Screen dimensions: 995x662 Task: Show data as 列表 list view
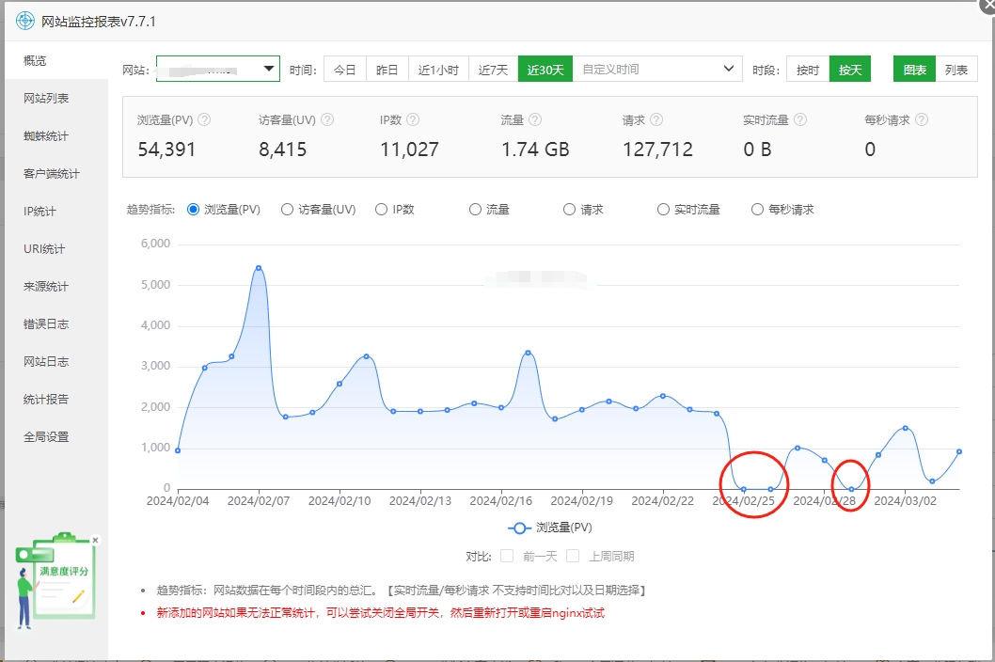[x=956, y=70]
